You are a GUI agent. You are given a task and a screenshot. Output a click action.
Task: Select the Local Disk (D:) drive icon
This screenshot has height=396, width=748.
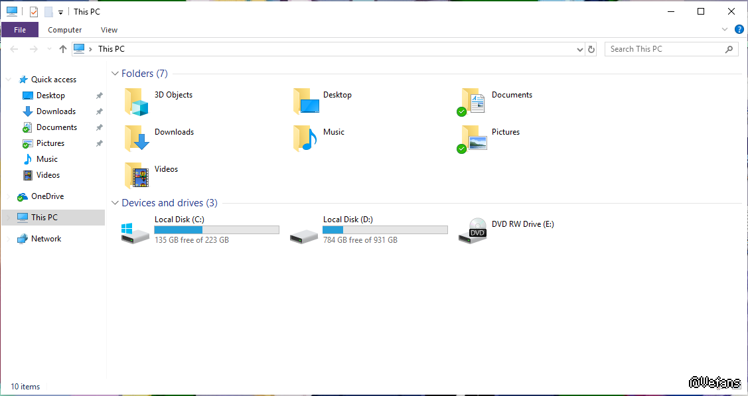(304, 236)
